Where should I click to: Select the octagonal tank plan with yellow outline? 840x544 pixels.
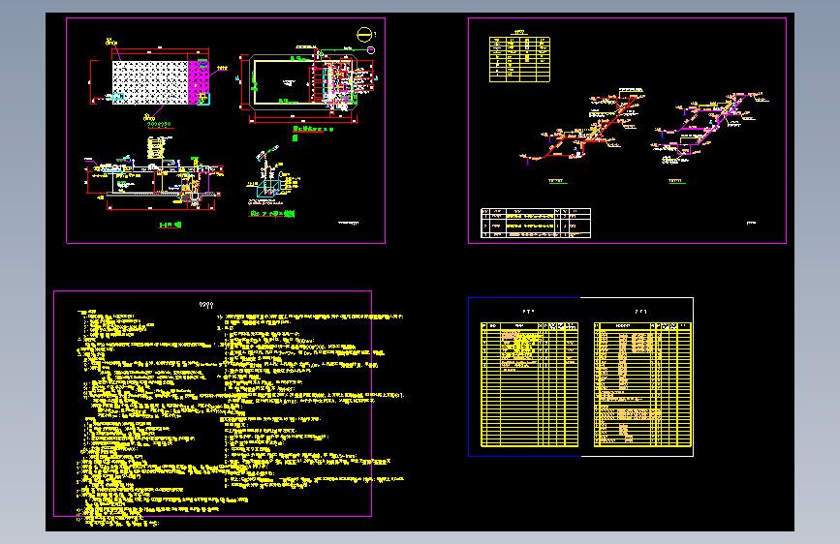303,82
